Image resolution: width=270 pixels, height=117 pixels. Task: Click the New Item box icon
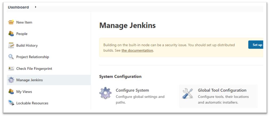point(11,22)
